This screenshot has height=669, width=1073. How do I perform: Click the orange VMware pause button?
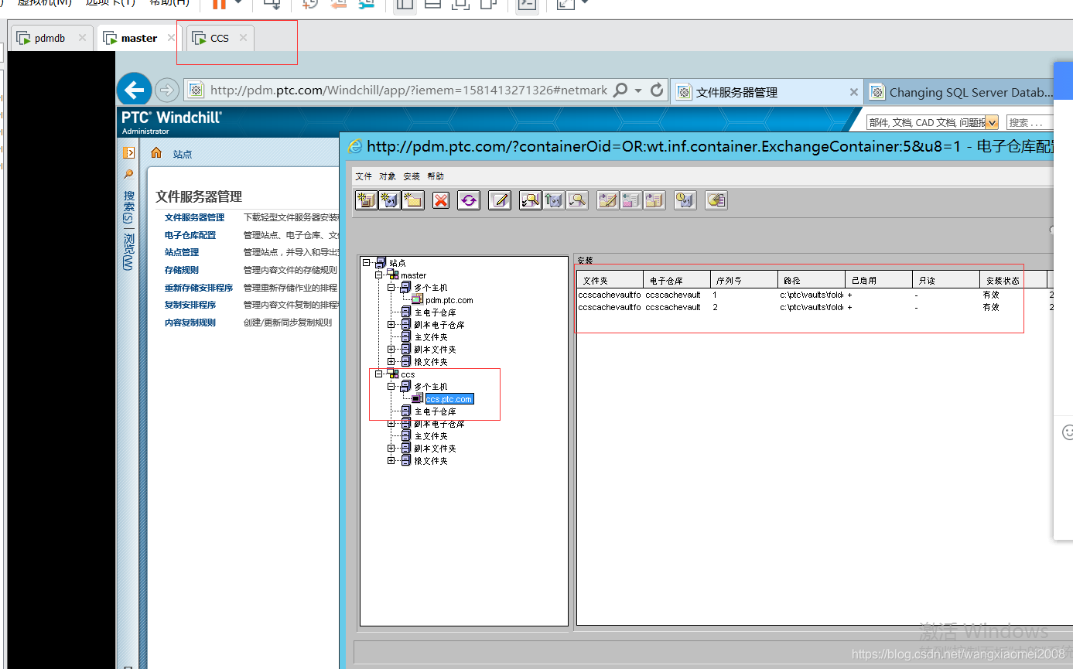(x=219, y=4)
